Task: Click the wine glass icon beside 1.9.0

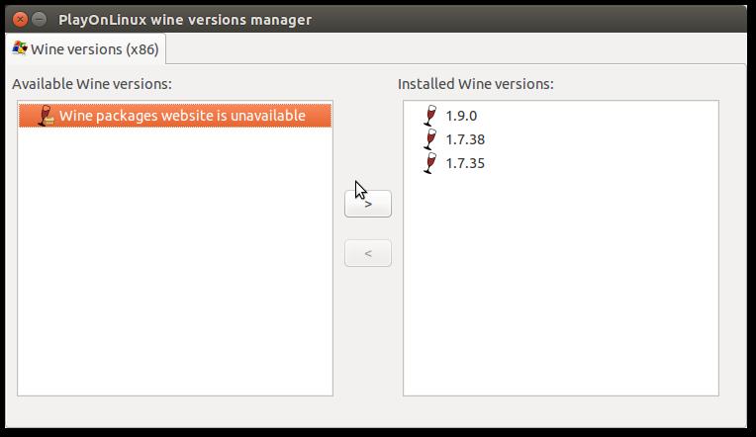Action: tap(429, 116)
